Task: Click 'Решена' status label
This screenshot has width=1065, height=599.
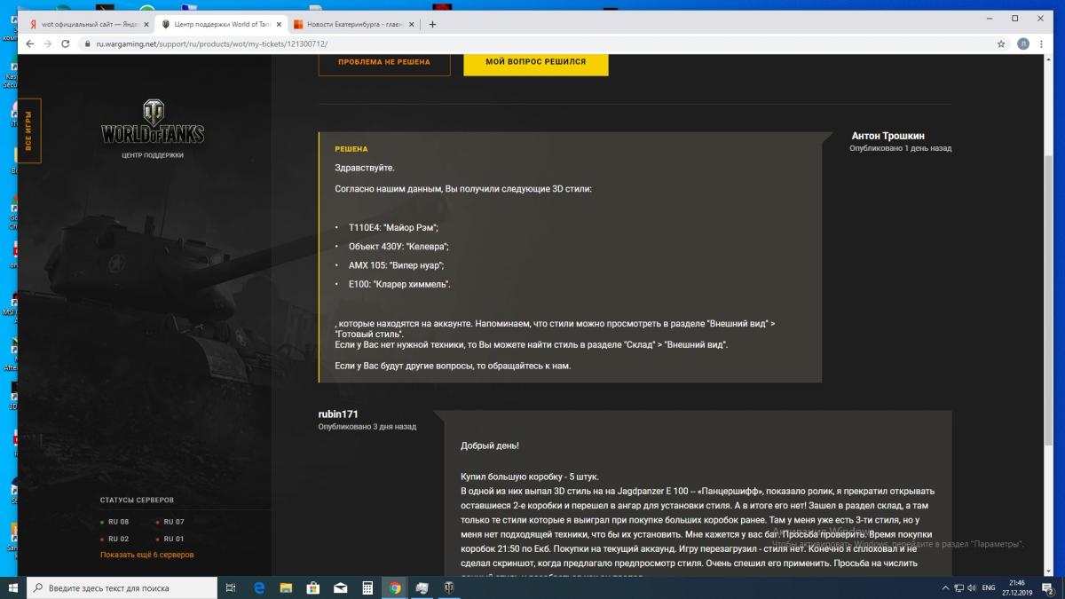Action: [x=351, y=149]
